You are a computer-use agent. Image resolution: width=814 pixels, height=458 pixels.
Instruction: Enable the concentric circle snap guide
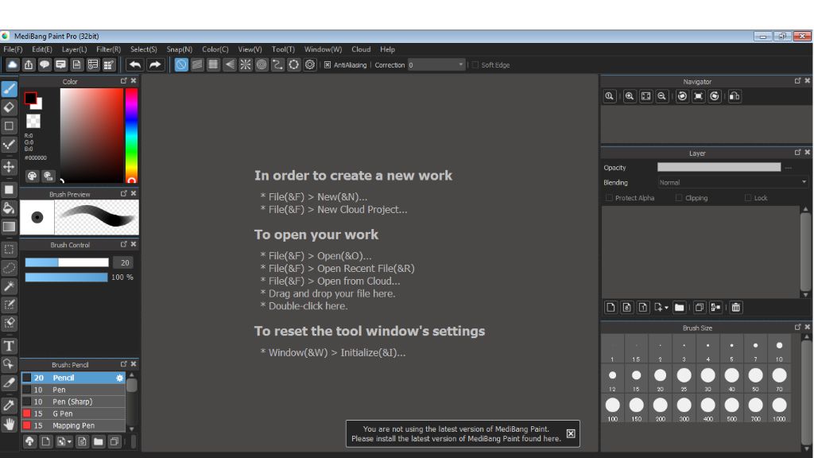(x=262, y=65)
